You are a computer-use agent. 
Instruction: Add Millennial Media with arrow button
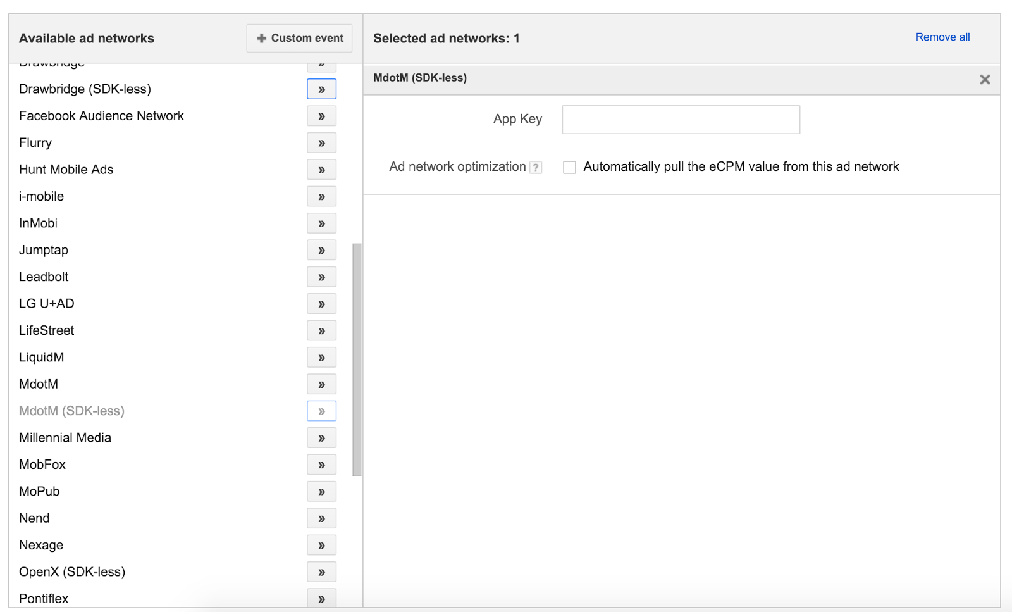(x=321, y=438)
